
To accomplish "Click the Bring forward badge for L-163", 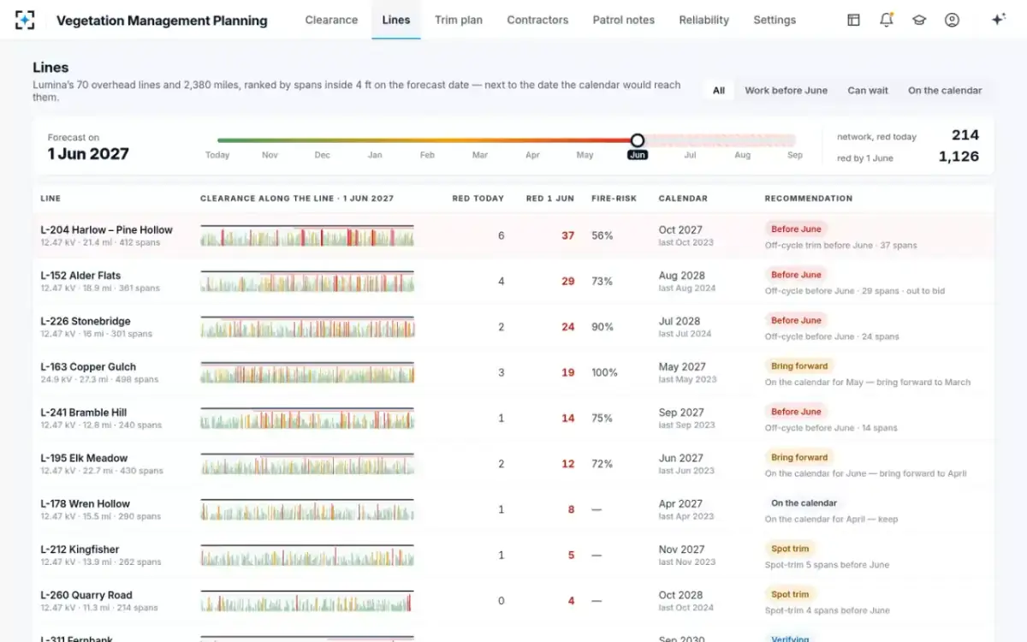I will tap(799, 366).
